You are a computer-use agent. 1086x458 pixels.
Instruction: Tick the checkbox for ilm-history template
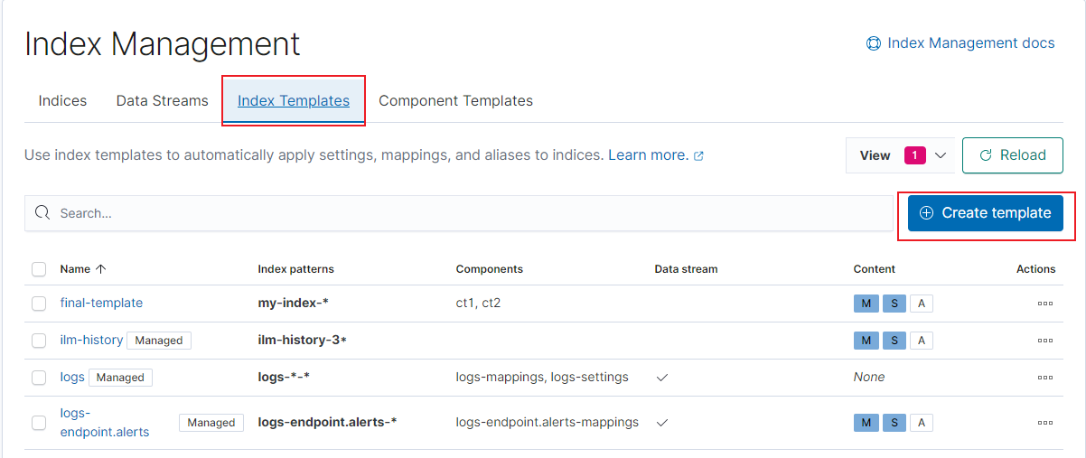tap(39, 341)
